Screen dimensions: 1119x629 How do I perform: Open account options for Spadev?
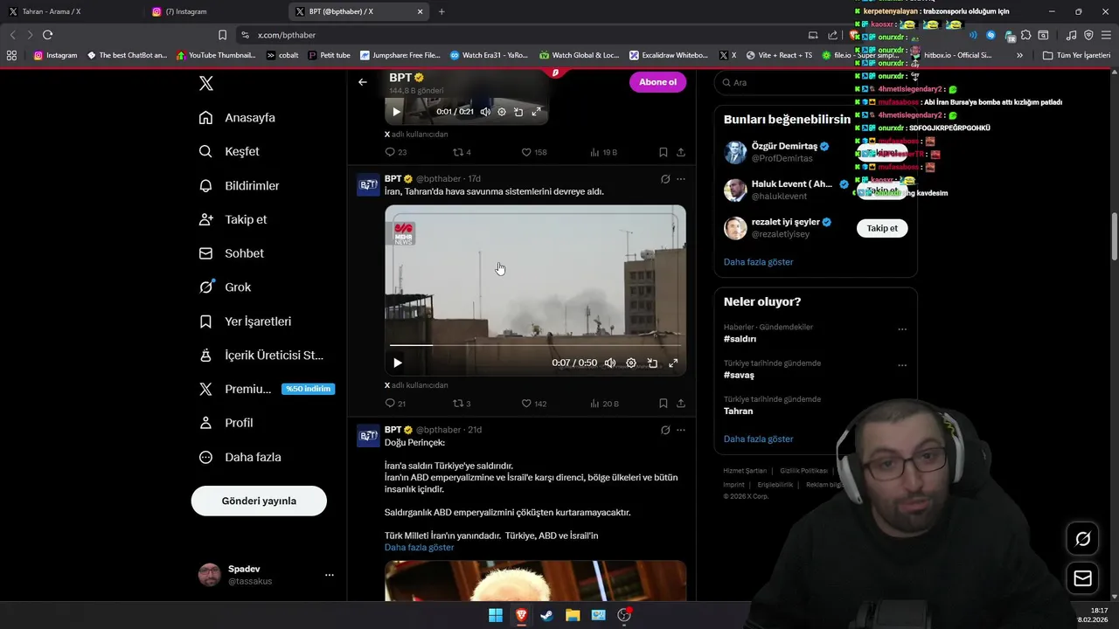coord(330,575)
